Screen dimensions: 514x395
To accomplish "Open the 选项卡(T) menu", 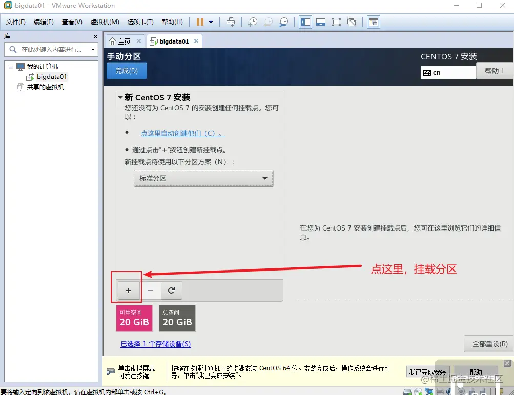I will point(140,22).
